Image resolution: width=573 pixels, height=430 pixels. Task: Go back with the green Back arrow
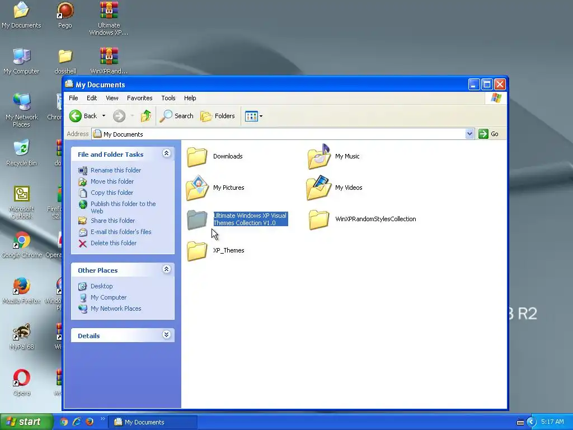83,116
